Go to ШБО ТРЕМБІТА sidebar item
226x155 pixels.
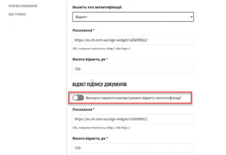pyautogui.click(x=17, y=14)
